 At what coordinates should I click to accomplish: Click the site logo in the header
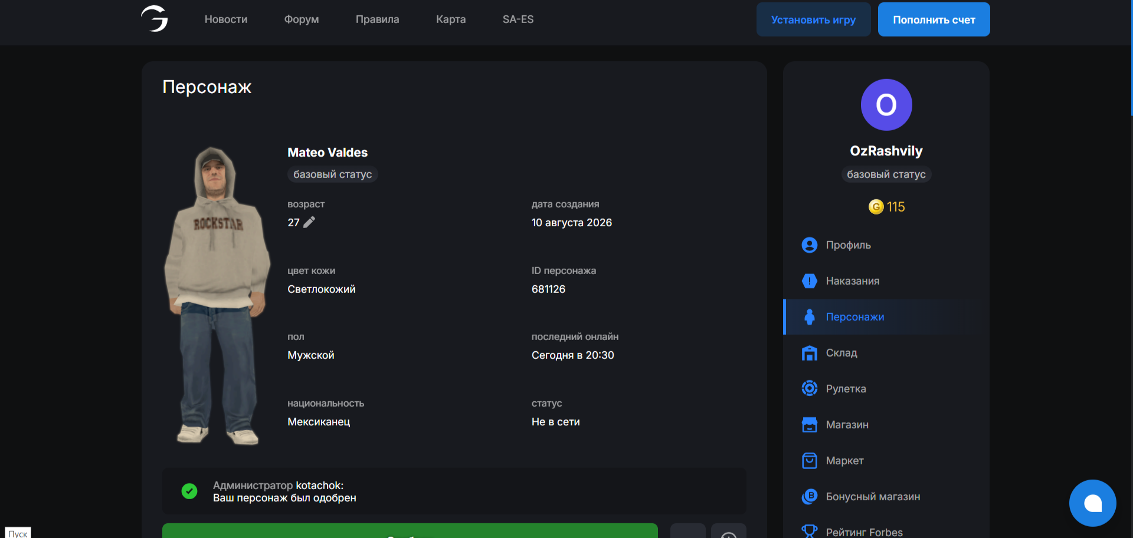(155, 19)
